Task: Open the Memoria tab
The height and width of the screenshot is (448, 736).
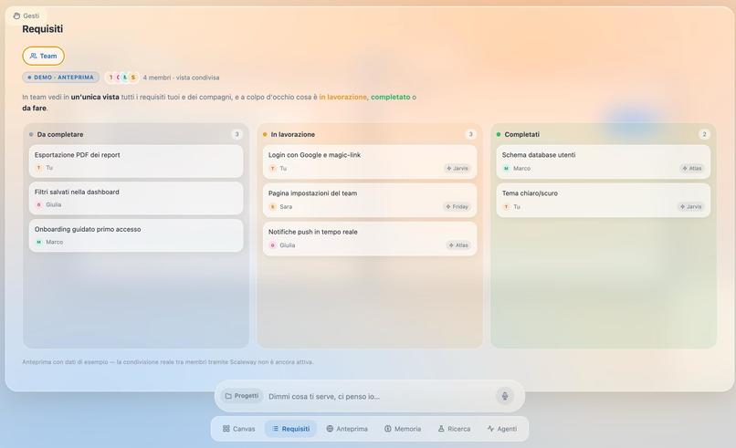Action: click(x=403, y=429)
